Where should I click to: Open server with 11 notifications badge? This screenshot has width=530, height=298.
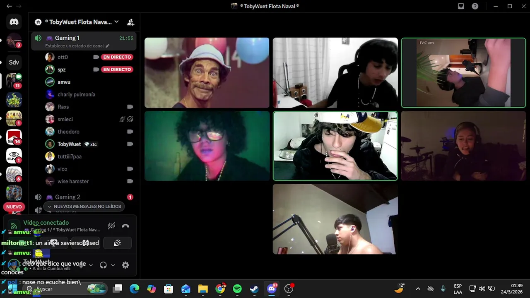click(x=14, y=81)
